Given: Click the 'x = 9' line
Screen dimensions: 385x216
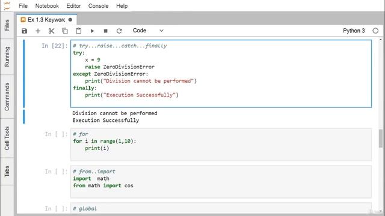Looking at the screenshot, I should click(x=93, y=60).
